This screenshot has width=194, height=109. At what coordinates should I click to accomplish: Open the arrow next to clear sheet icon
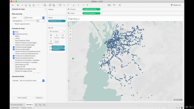click(56, 5)
